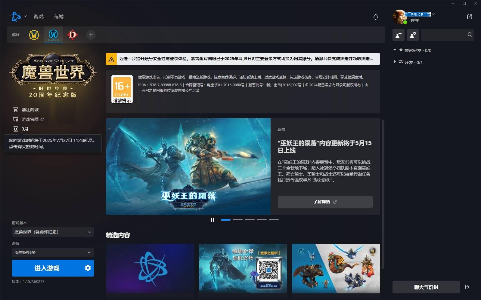Click the account security notice banner
The image size is (481, 300).
pos(243,59)
